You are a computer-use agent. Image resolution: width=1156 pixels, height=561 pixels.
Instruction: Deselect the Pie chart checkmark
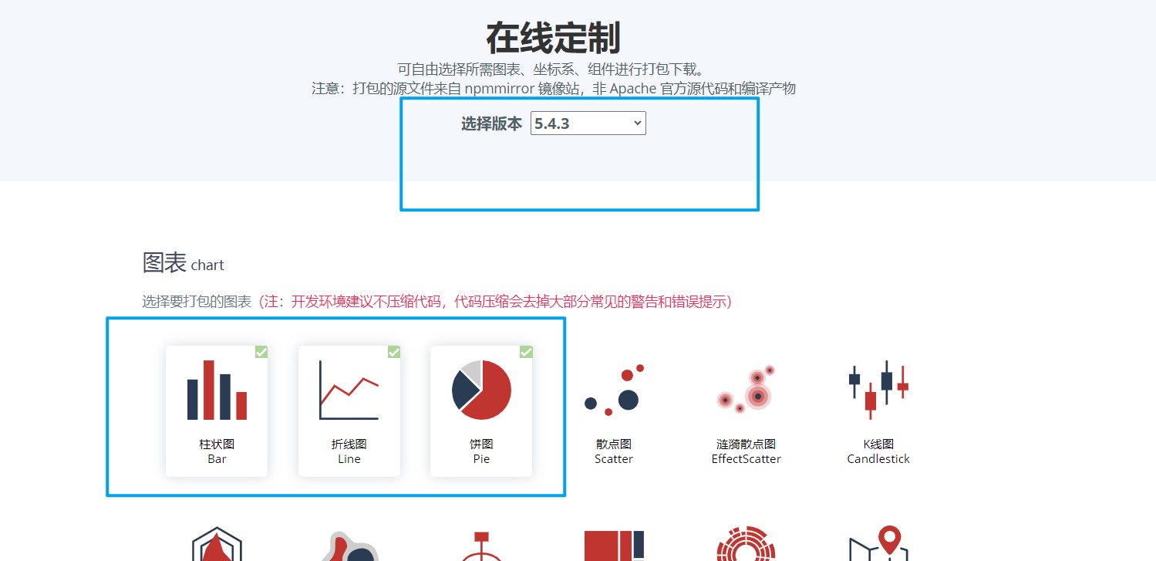point(526,352)
